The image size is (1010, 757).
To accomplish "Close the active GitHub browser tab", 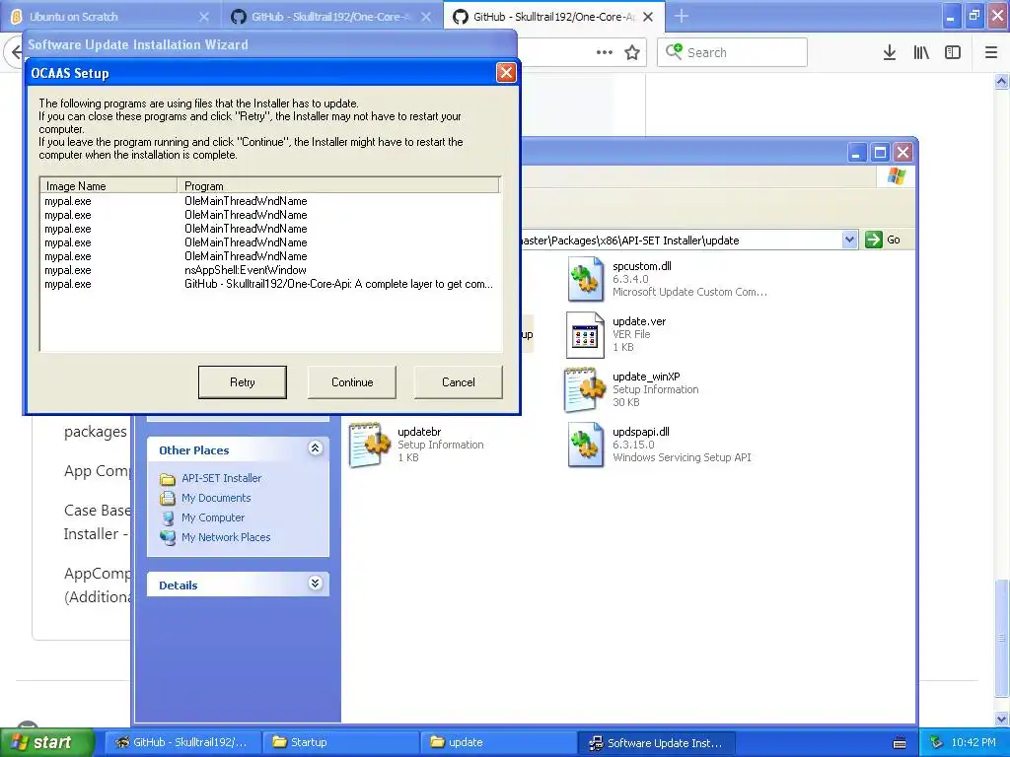I will tap(648, 17).
